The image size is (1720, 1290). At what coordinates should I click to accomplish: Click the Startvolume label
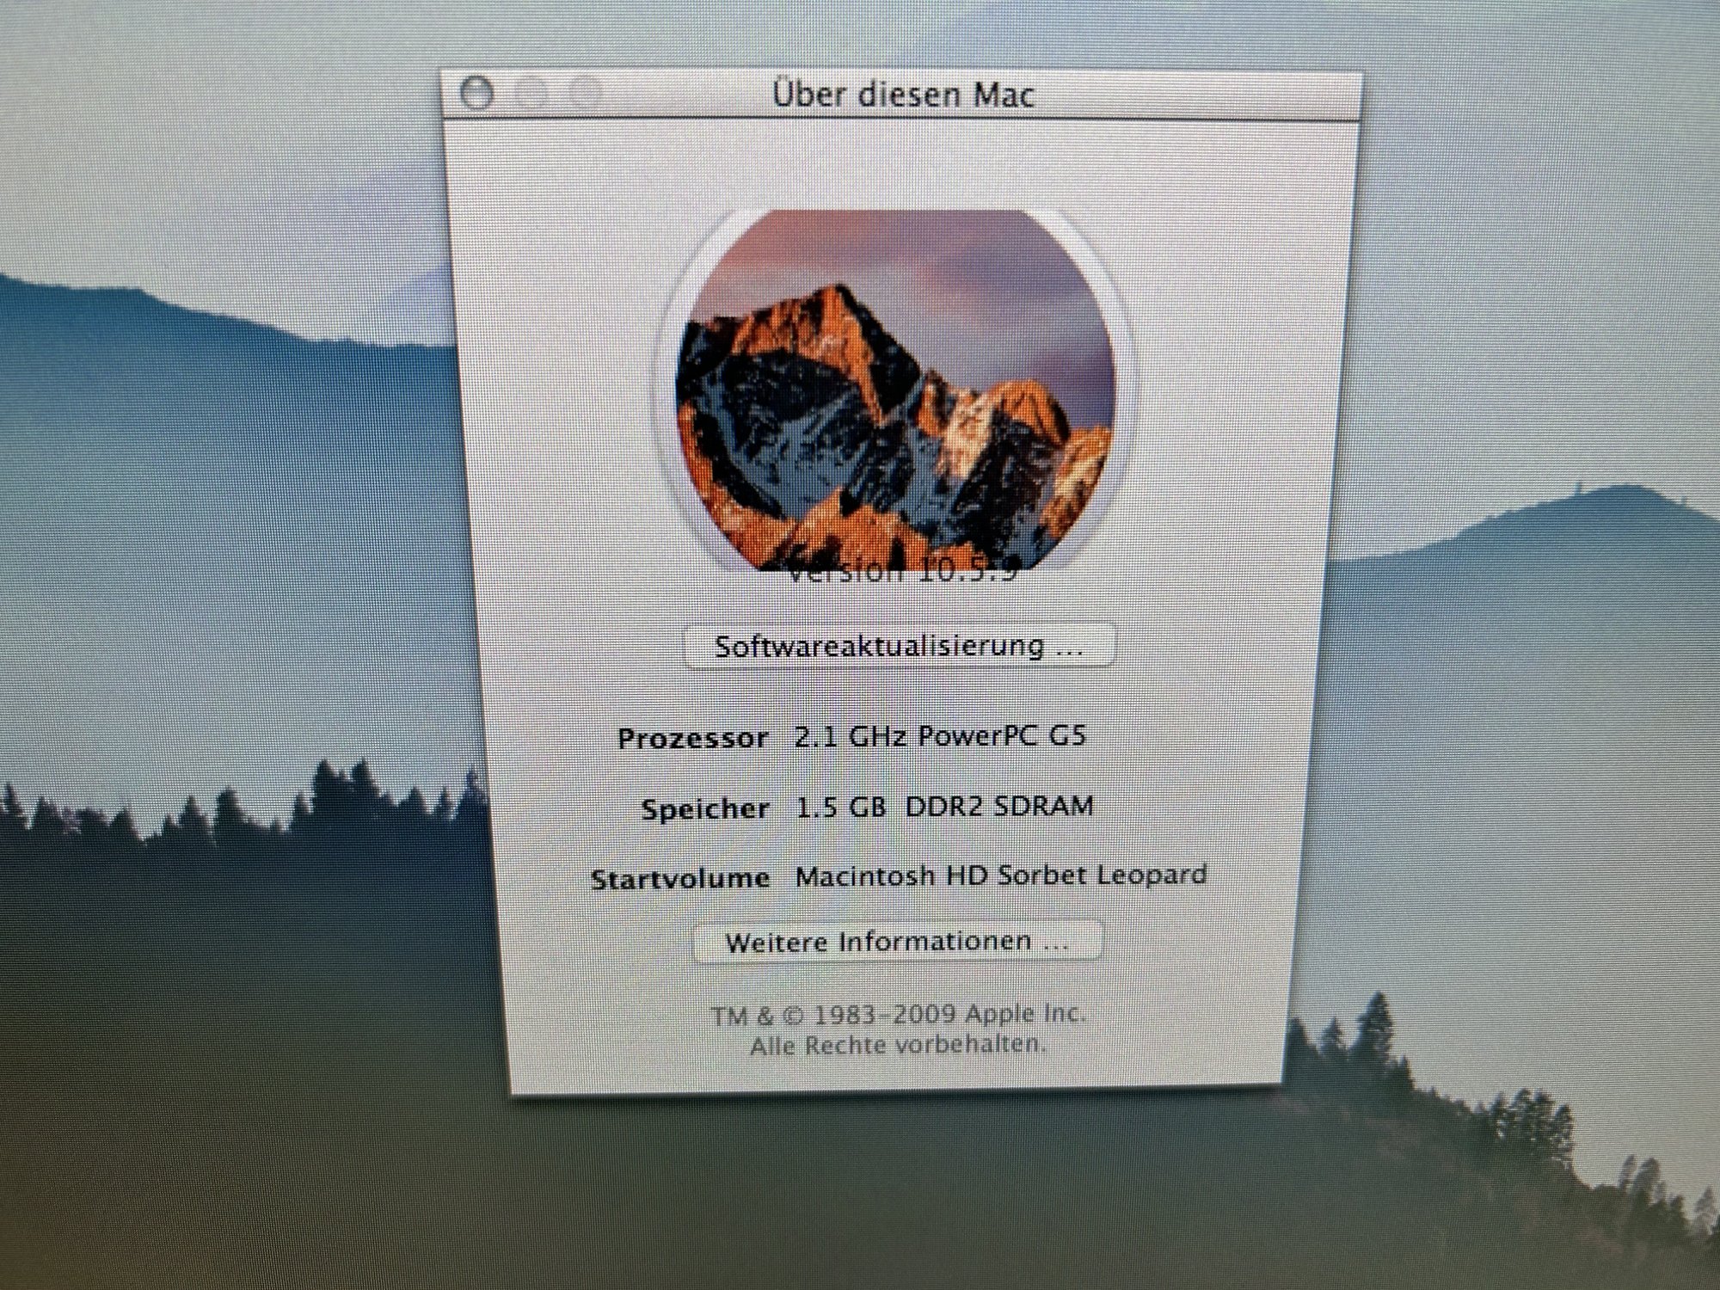click(x=679, y=879)
